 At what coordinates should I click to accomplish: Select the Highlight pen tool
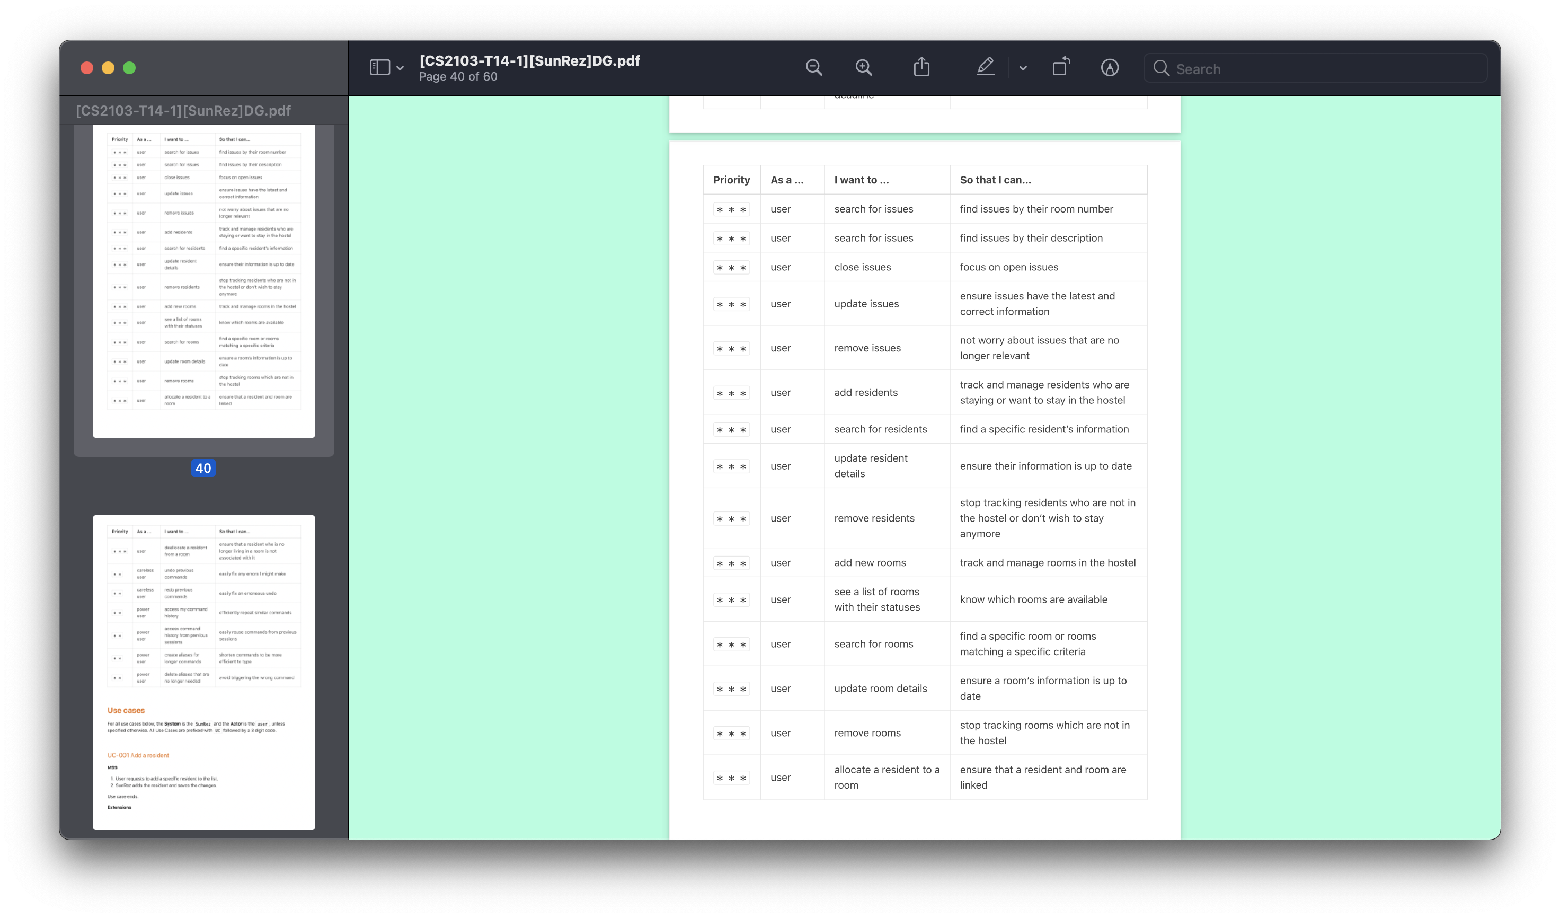pyautogui.click(x=985, y=67)
